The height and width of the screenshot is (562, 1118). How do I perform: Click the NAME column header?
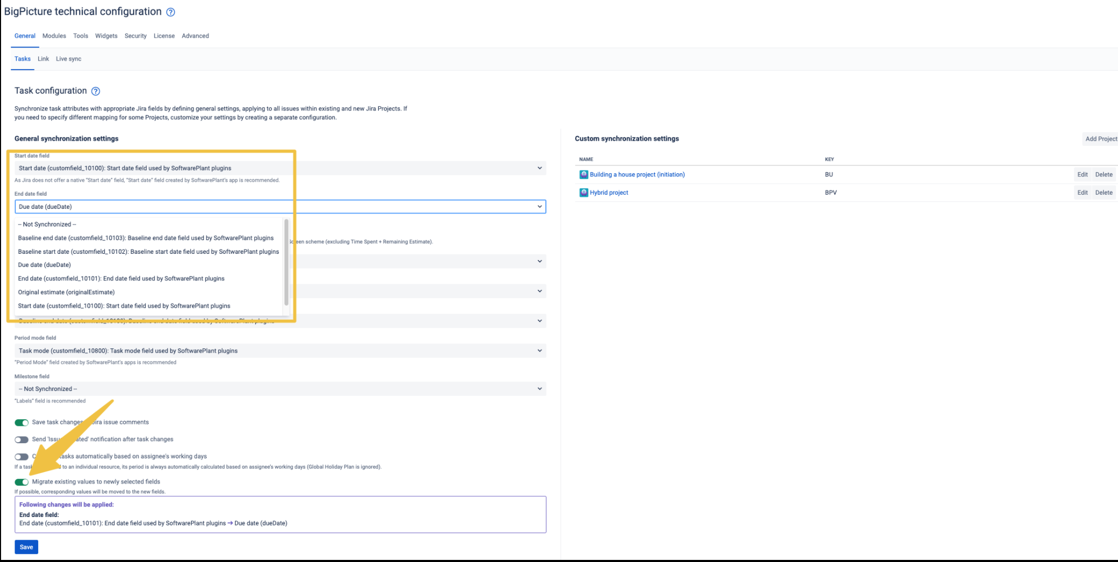point(586,159)
